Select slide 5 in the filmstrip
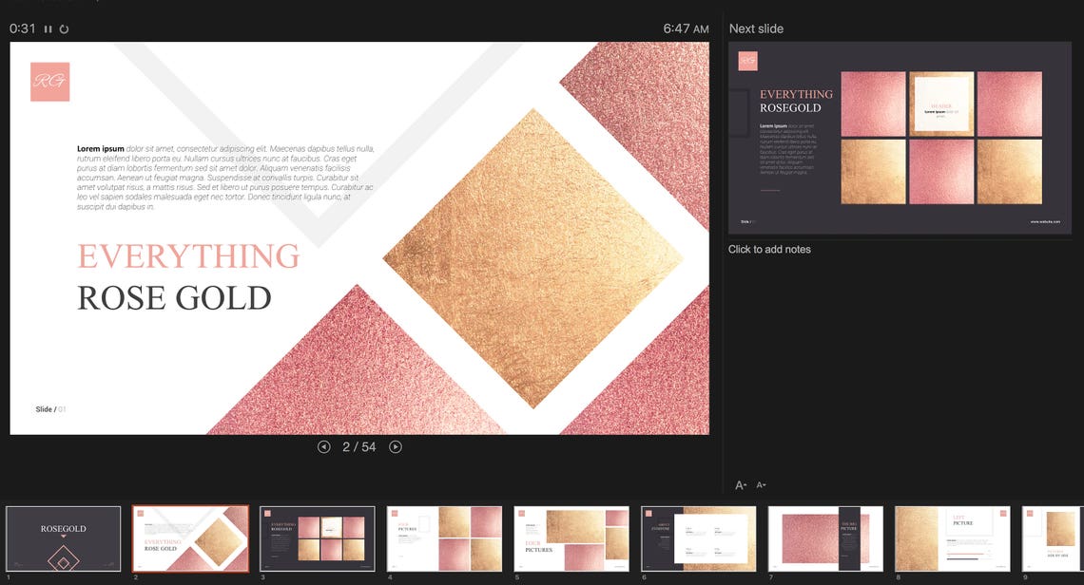This screenshot has height=585, width=1084. pyautogui.click(x=571, y=538)
